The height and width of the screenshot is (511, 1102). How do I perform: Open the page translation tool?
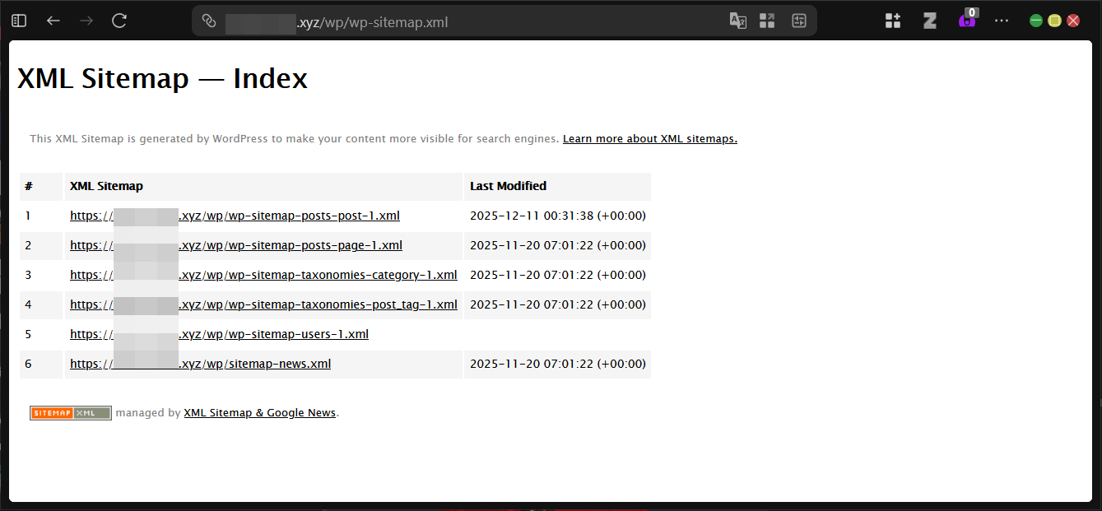[x=737, y=20]
